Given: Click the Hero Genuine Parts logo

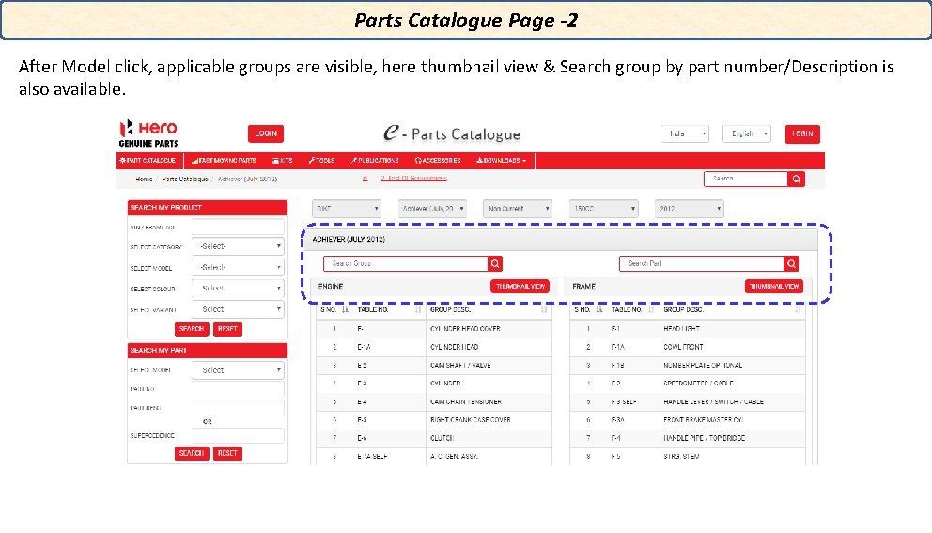Looking at the screenshot, I should pyautogui.click(x=148, y=133).
